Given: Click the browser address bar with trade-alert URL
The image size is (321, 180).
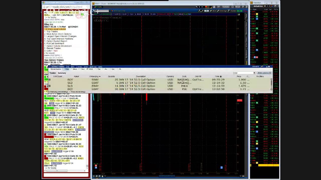Looking at the screenshot, I should [x=66, y=7].
